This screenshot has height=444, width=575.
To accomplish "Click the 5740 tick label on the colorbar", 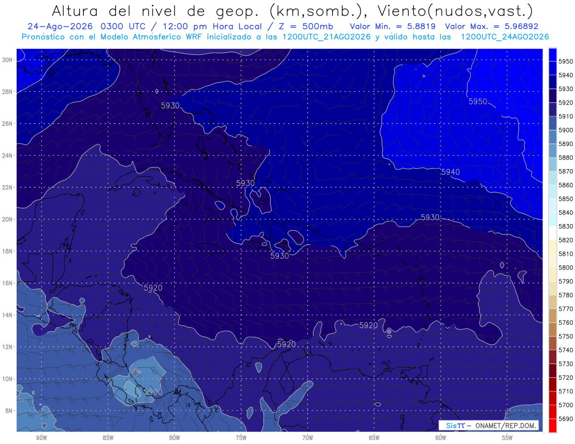I will [566, 350].
